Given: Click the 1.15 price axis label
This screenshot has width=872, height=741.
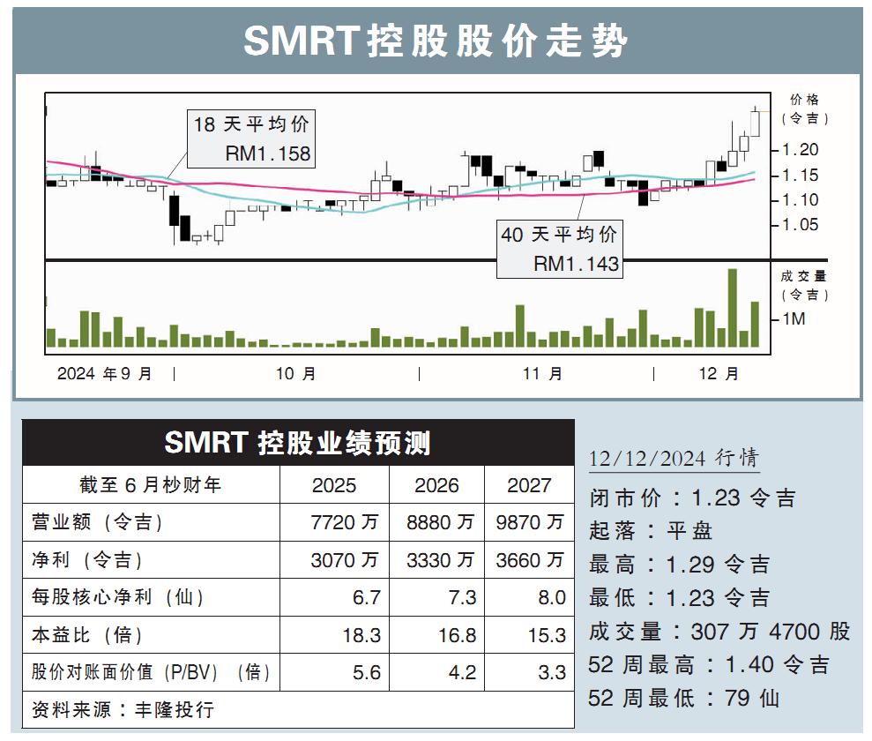Looking at the screenshot, I should (x=801, y=176).
